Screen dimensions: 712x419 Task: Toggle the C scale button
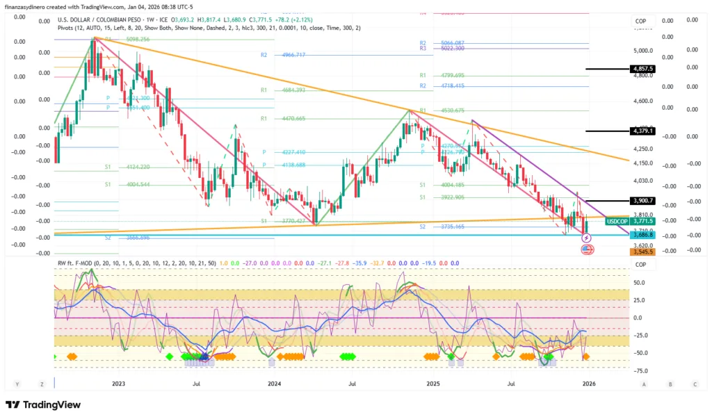pos(694,384)
